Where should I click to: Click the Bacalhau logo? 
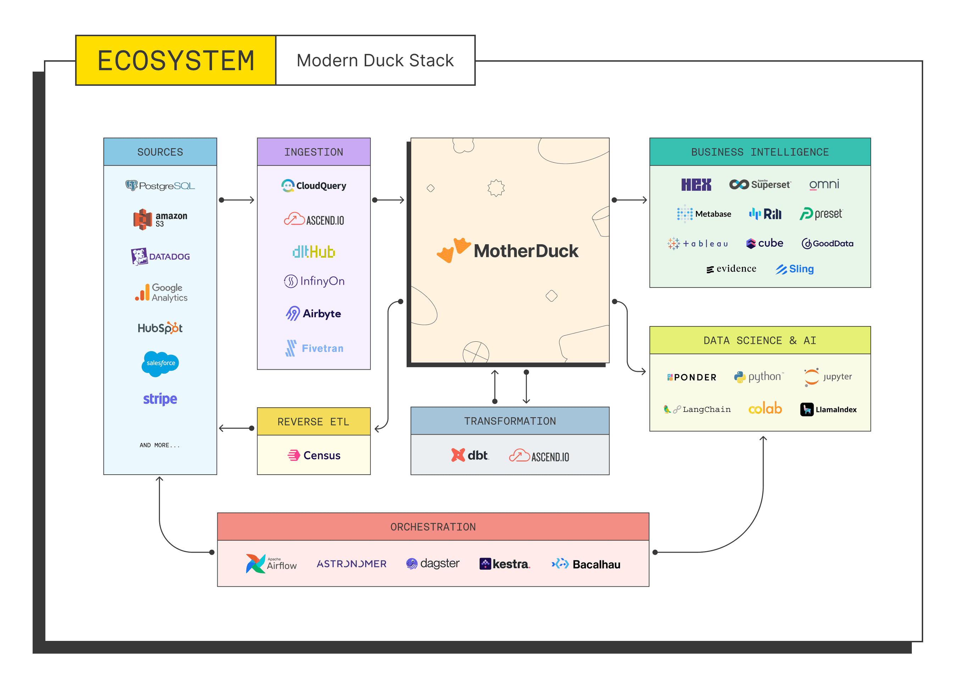(586, 564)
